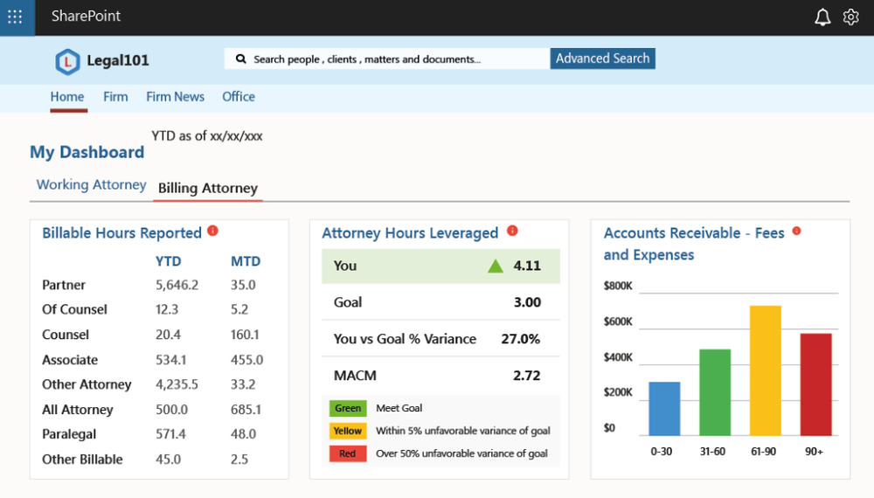
Task: Click info icon beside Attorney Hours Leveraged
Action: [x=512, y=232]
